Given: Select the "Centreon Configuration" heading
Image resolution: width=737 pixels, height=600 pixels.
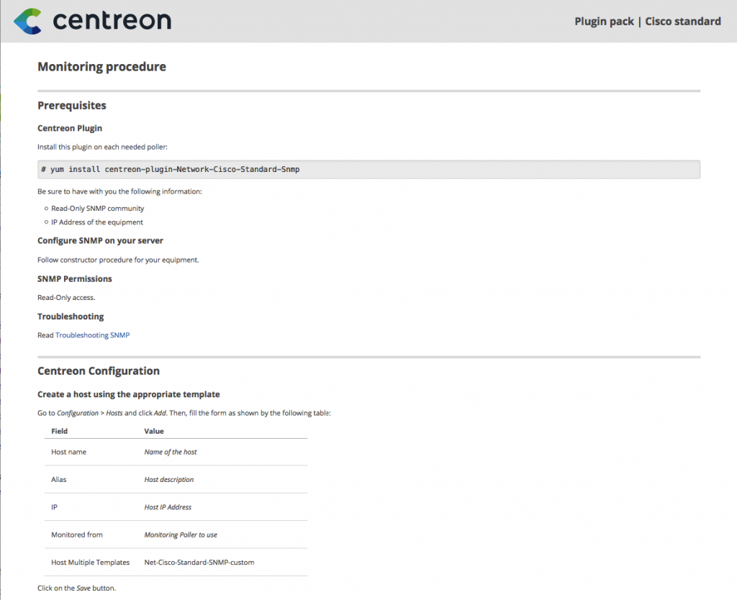Looking at the screenshot, I should 99,371.
